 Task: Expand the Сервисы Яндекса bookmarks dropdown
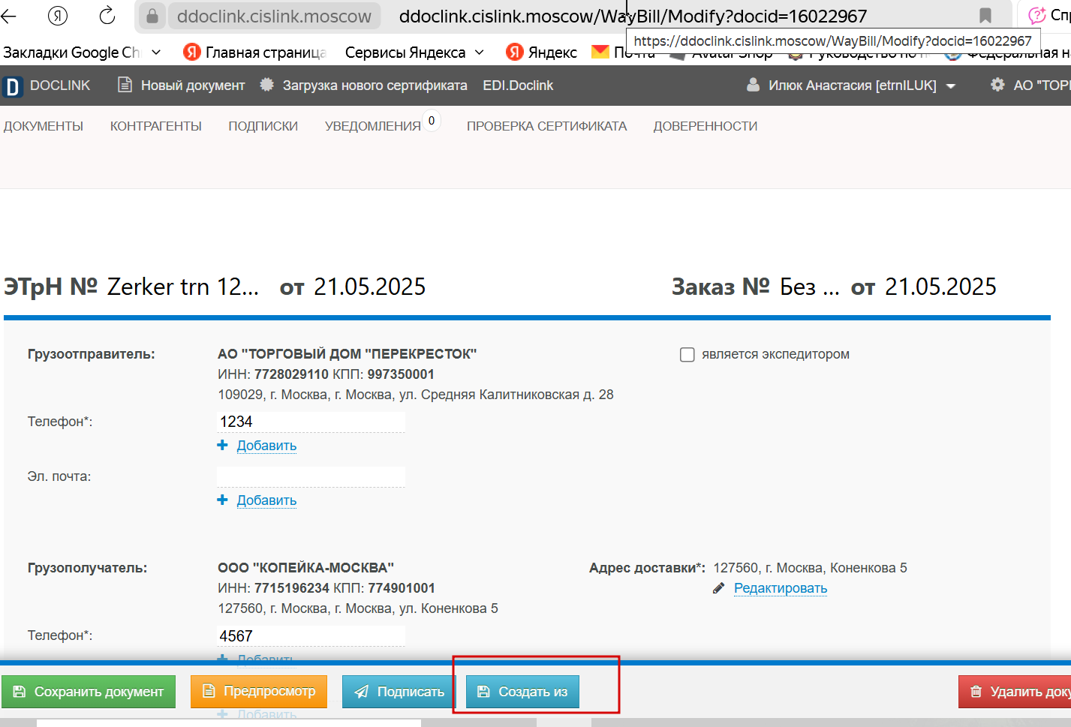point(480,52)
